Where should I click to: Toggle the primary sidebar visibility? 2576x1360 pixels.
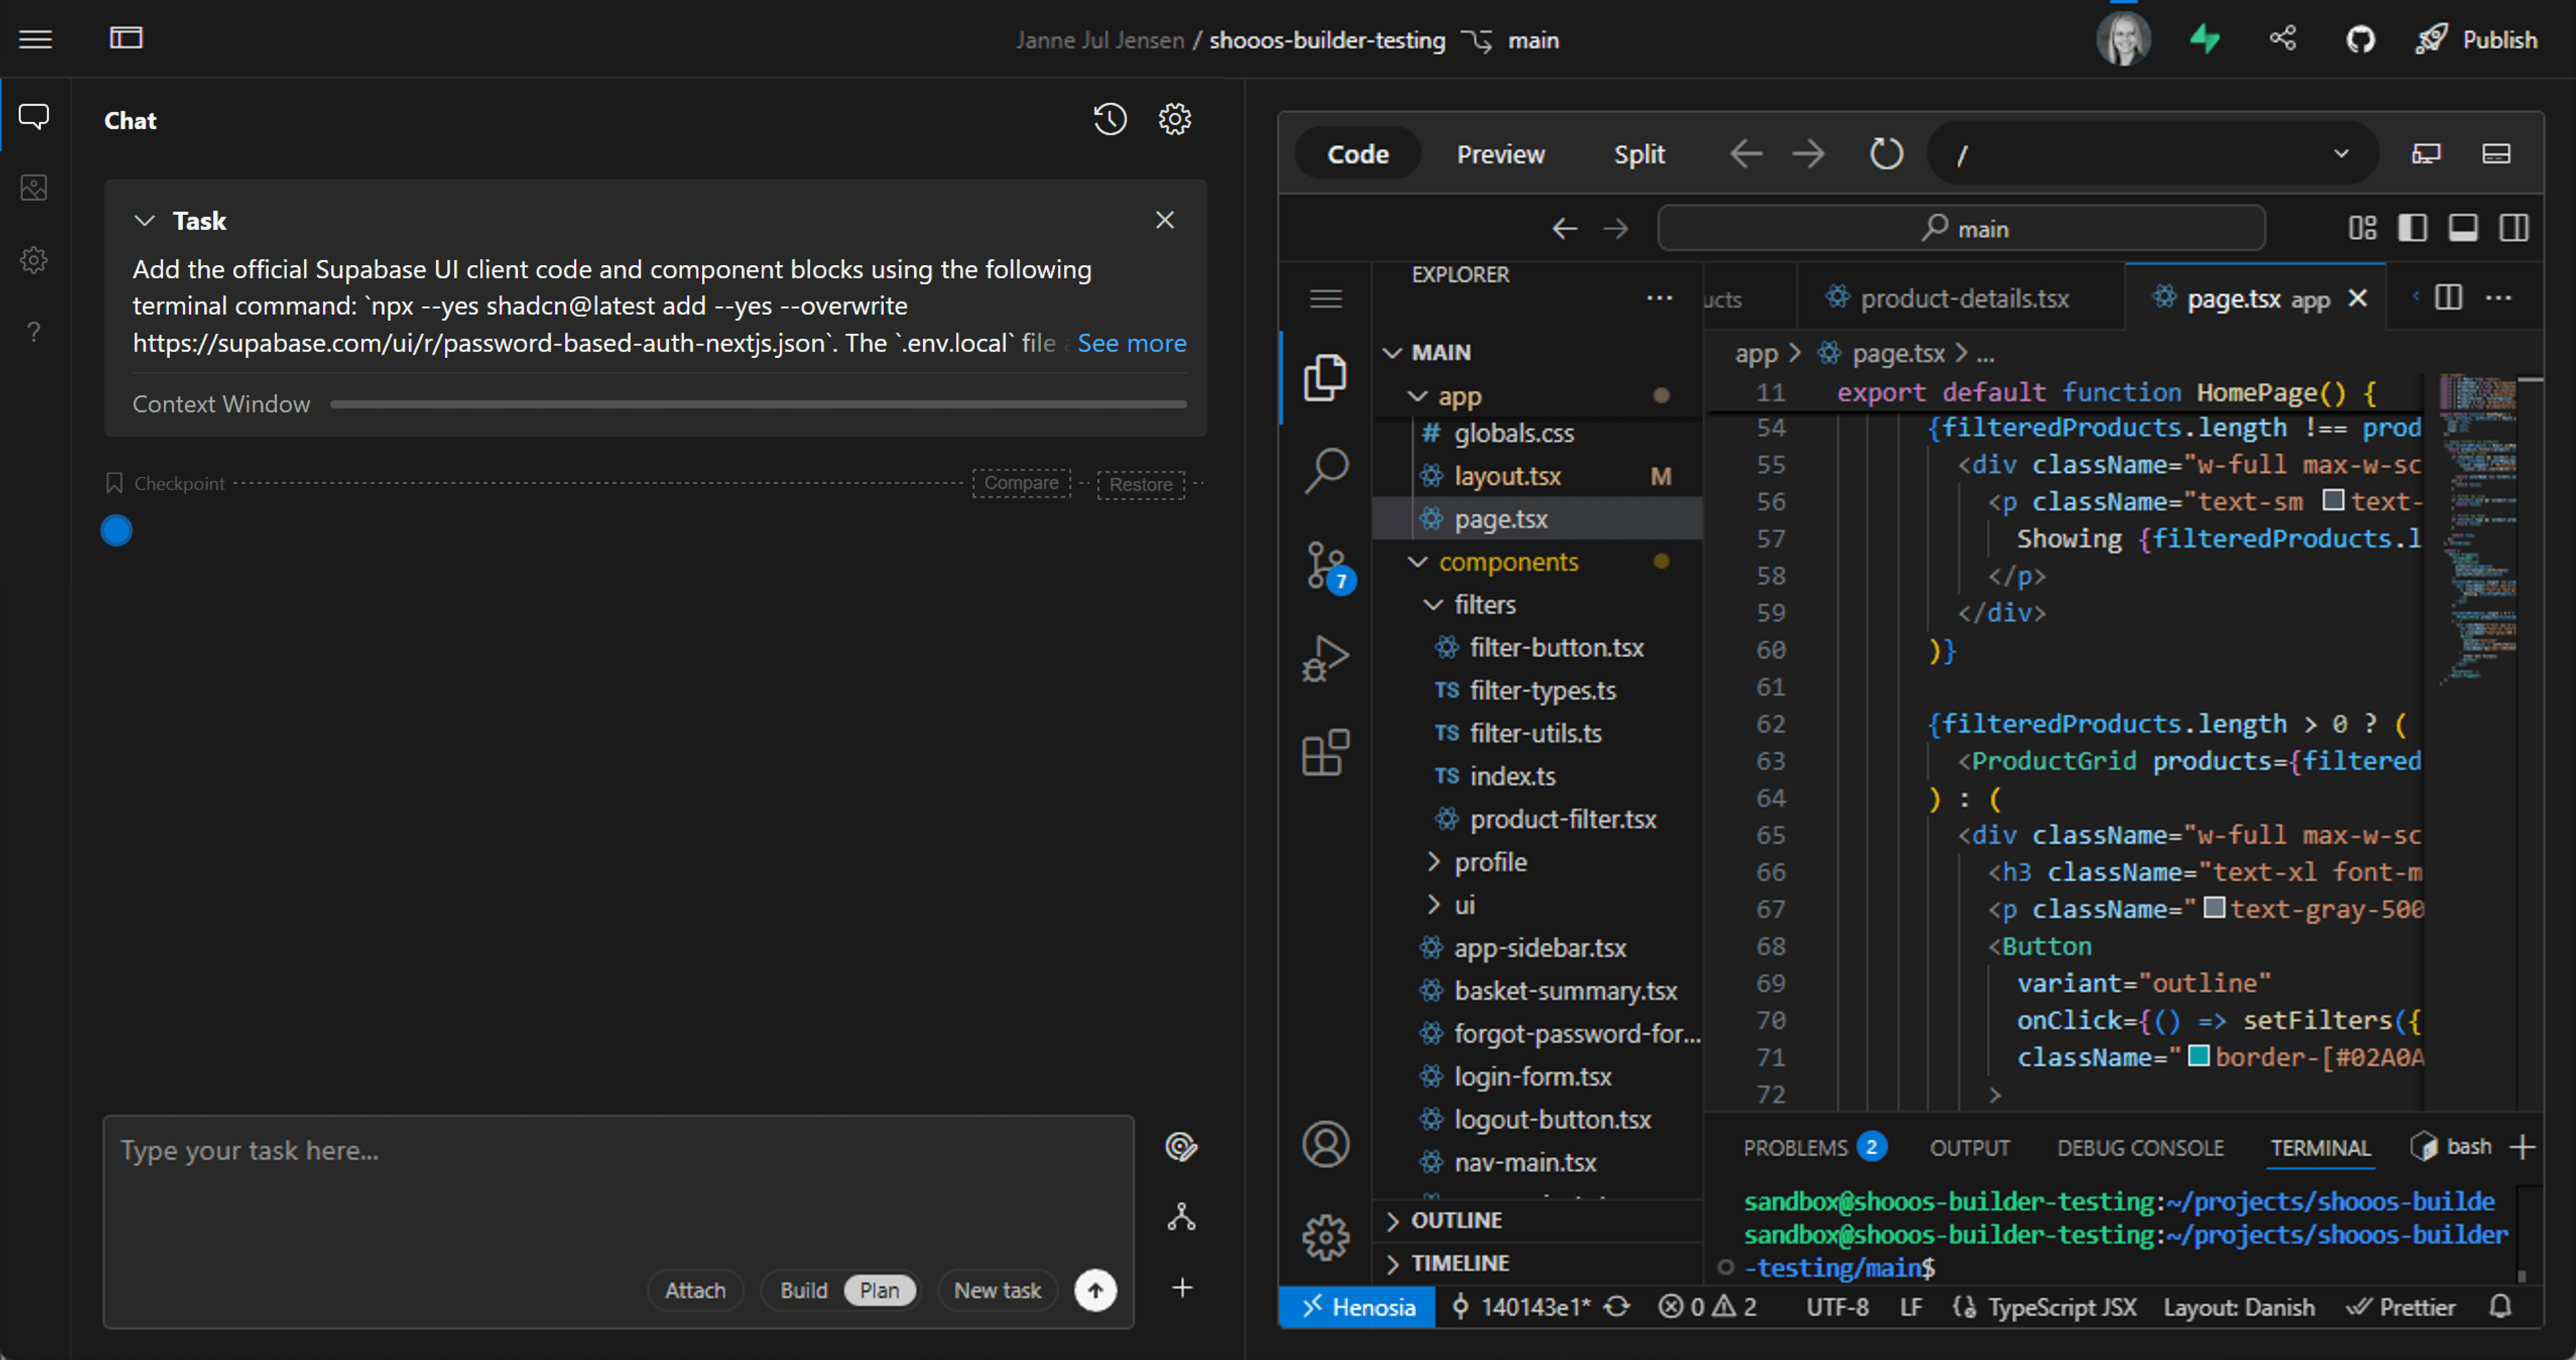point(2413,228)
